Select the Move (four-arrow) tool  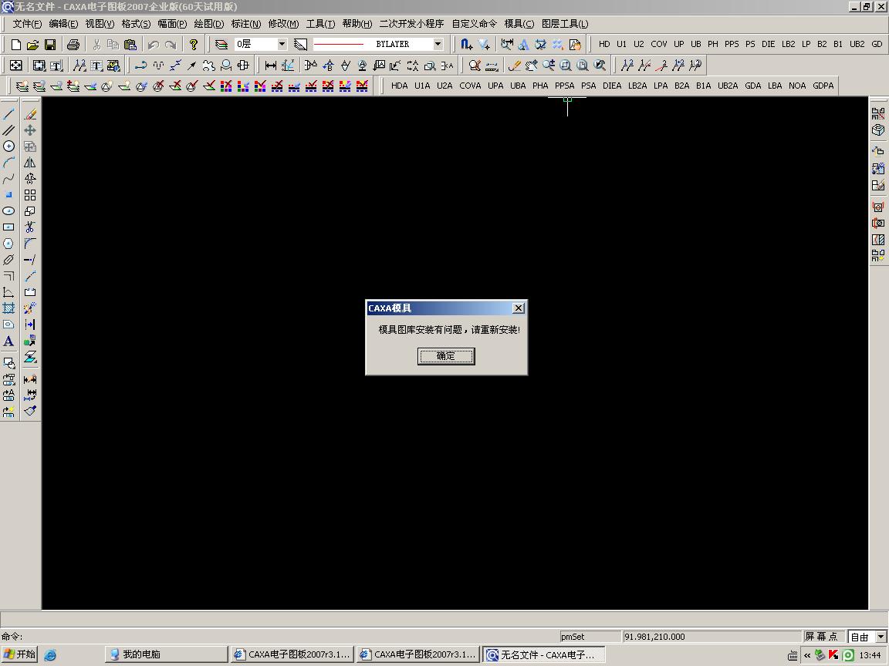[x=30, y=129]
